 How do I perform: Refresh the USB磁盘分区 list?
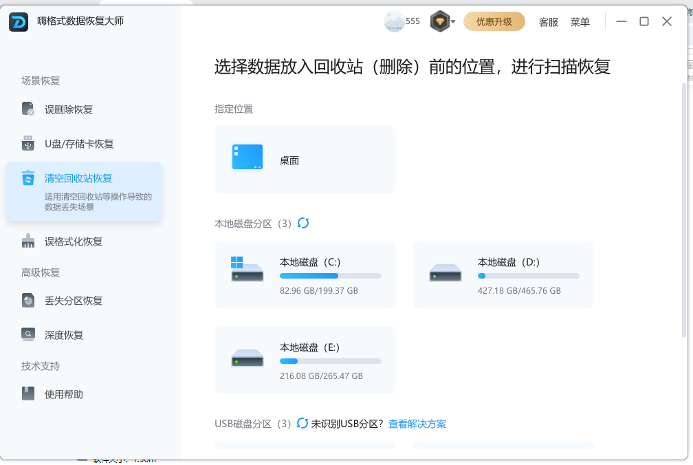[302, 424]
